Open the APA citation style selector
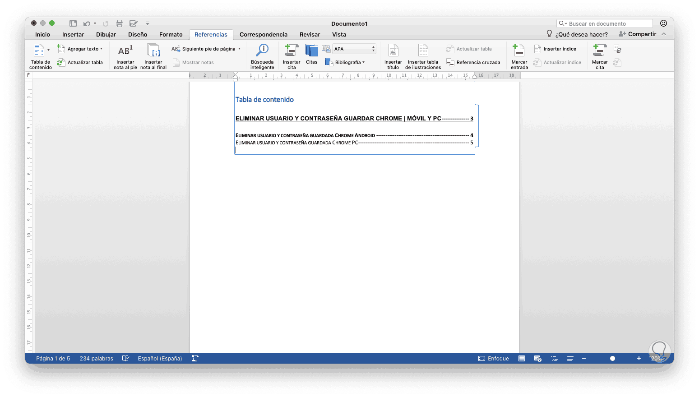Viewport: 699px width, 397px height. tap(354, 49)
